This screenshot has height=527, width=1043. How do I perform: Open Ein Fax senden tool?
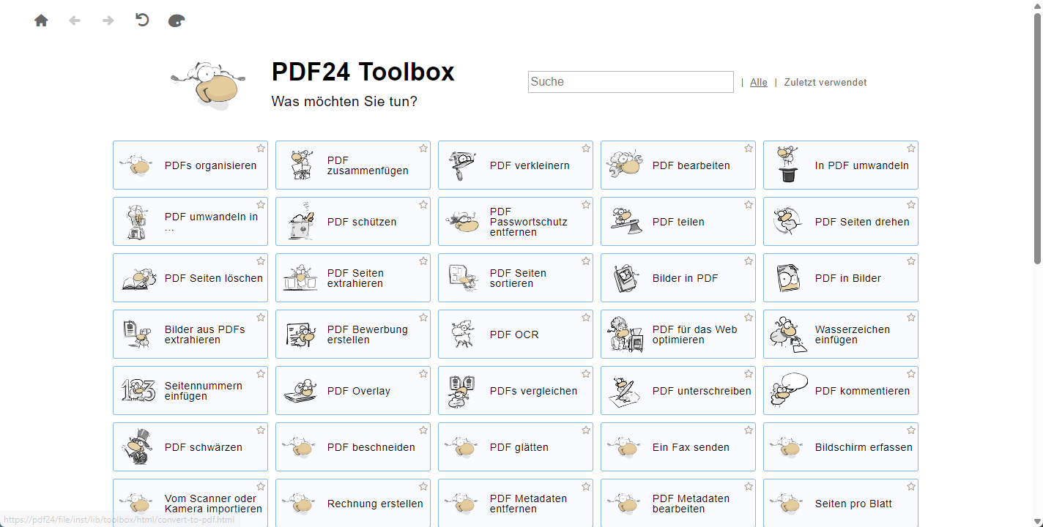(678, 447)
